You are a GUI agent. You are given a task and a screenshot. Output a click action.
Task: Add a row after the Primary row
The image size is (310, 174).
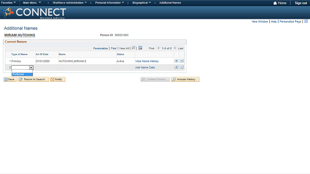coord(176,61)
